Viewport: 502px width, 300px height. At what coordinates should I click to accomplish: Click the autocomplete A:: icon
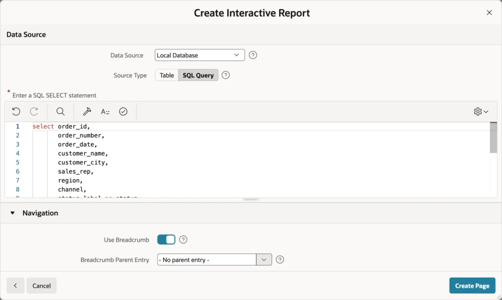click(x=105, y=112)
